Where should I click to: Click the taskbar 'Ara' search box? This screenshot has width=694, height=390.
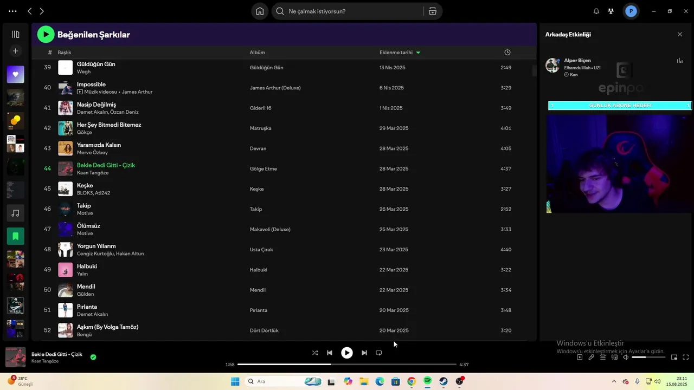coord(284,381)
